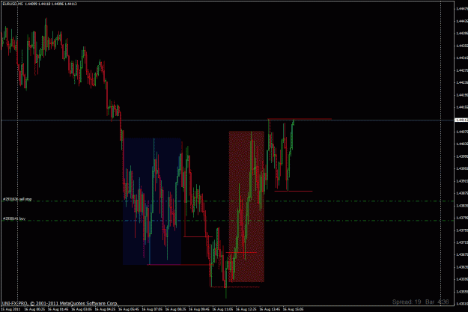
Task: Click the 'Bar 4:36' countdown text
Action: pyautogui.click(x=437, y=302)
